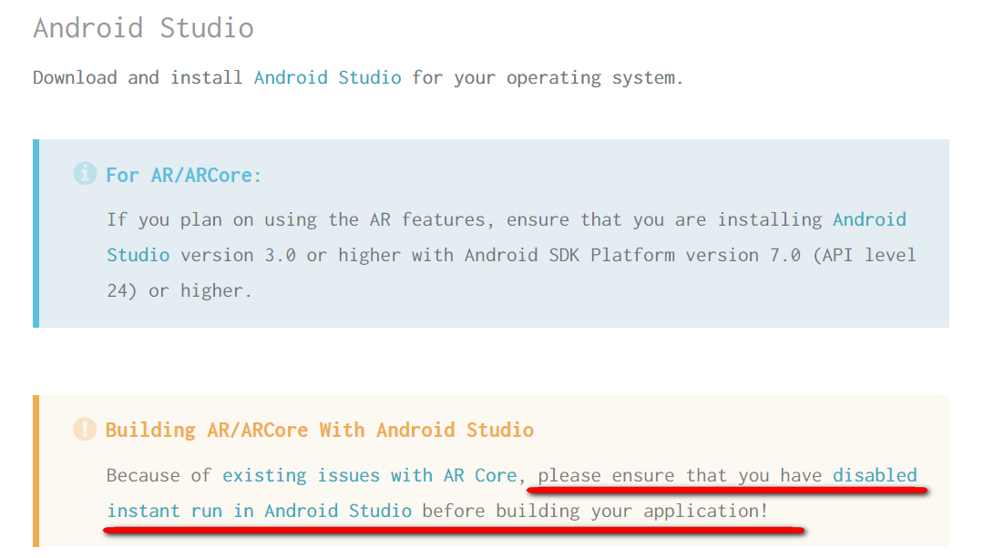984x558 pixels.
Task: Click the text 'before building your application!'
Action: (x=595, y=511)
